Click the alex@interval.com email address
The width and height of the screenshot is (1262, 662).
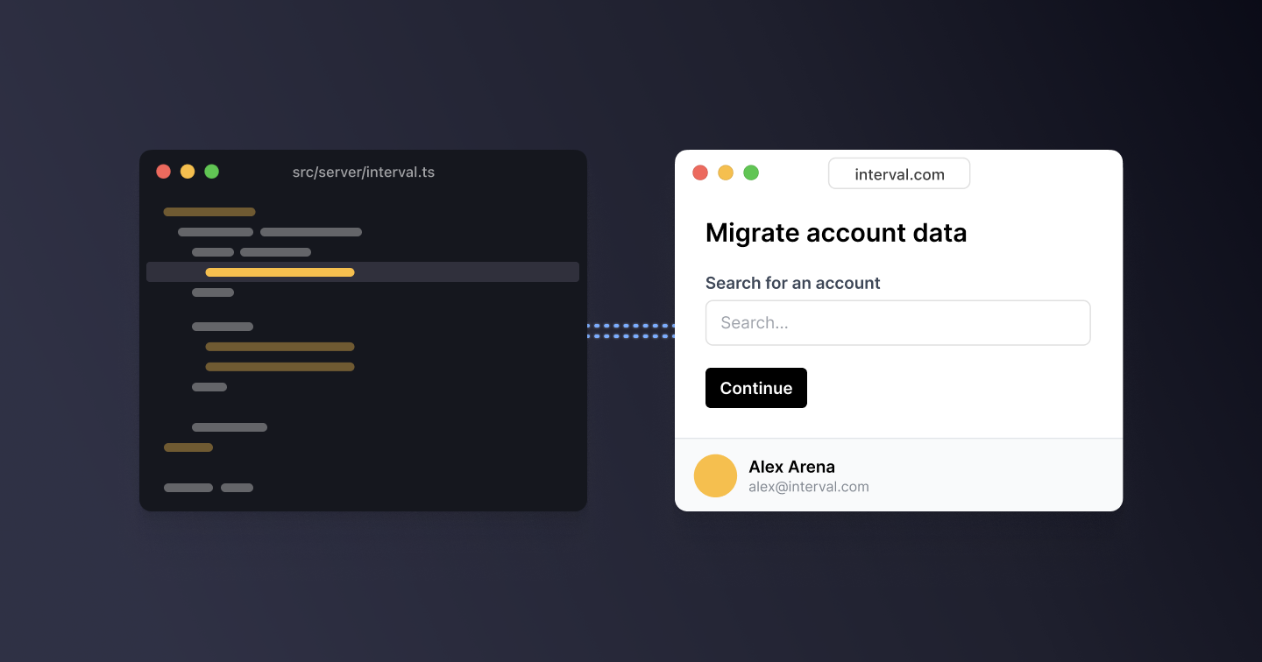coord(808,487)
